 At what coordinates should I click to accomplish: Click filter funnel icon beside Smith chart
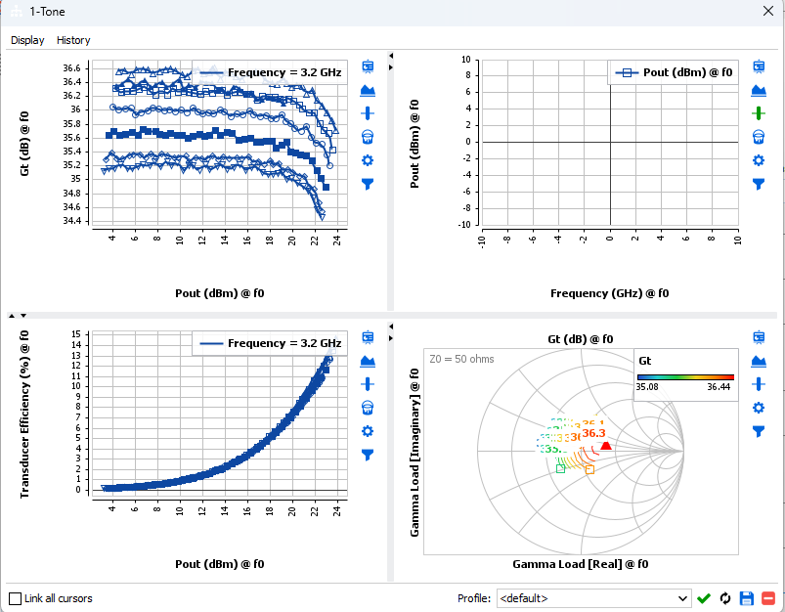[759, 431]
